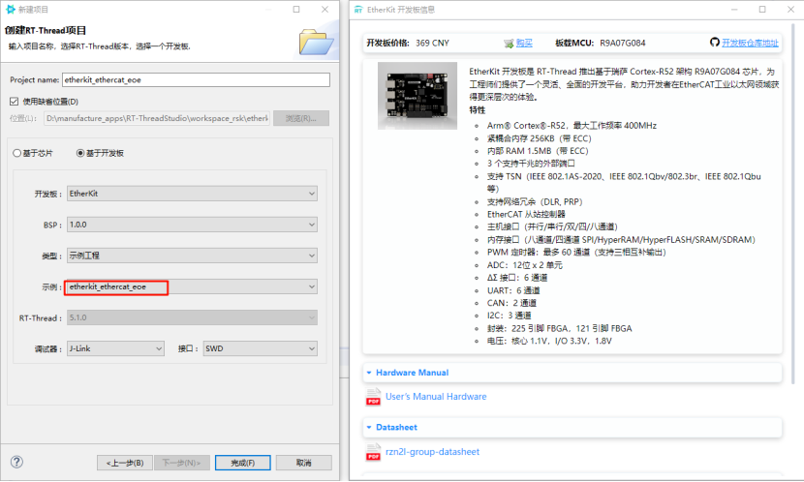Image resolution: width=804 pixels, height=482 pixels.
Task: Click the location path field
Action: pyautogui.click(x=157, y=118)
